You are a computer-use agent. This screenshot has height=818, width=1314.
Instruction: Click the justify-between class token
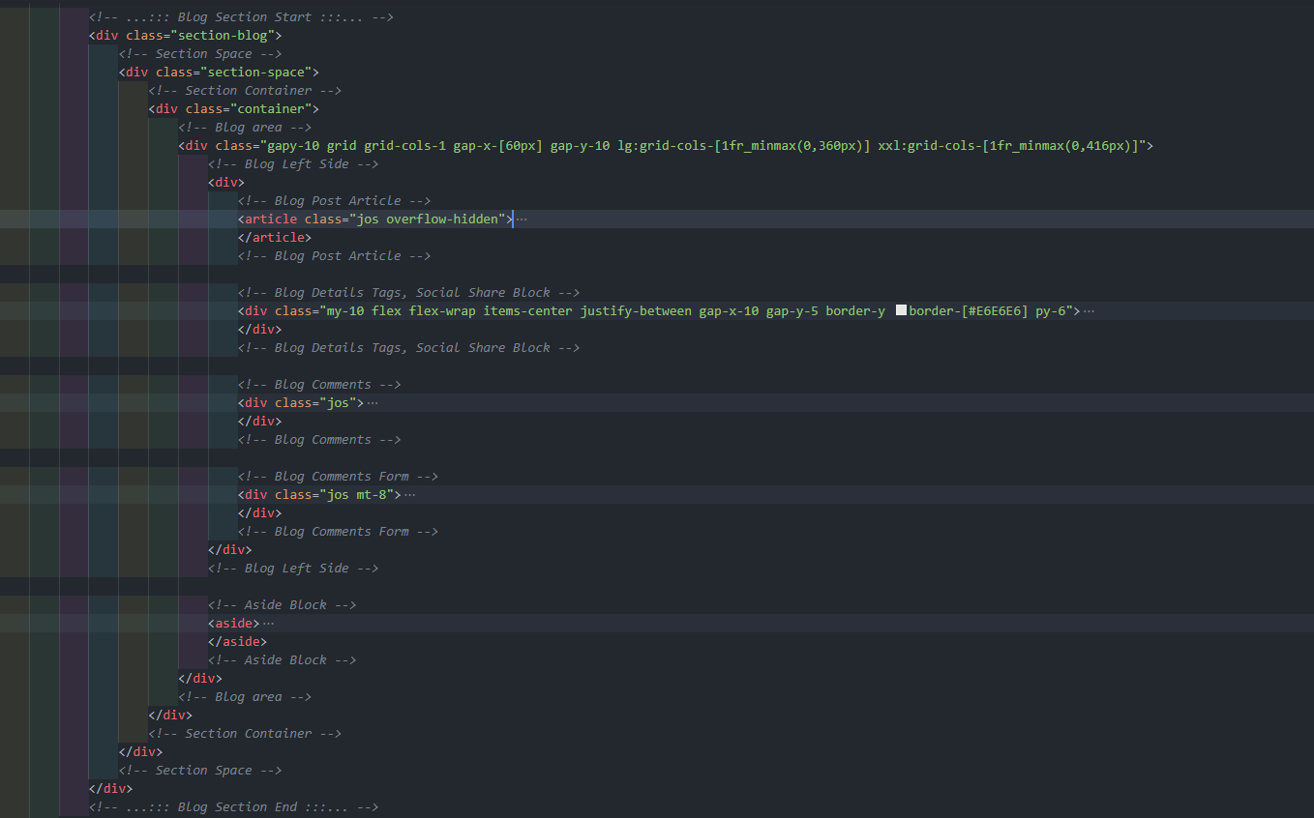(636, 311)
